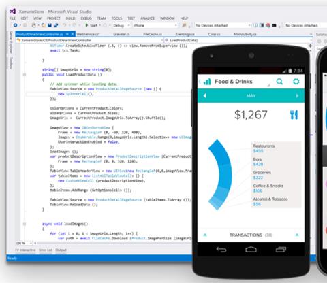Screen dimensions: 327x283
Task: Open the TOOLS menu
Action: [116, 18]
